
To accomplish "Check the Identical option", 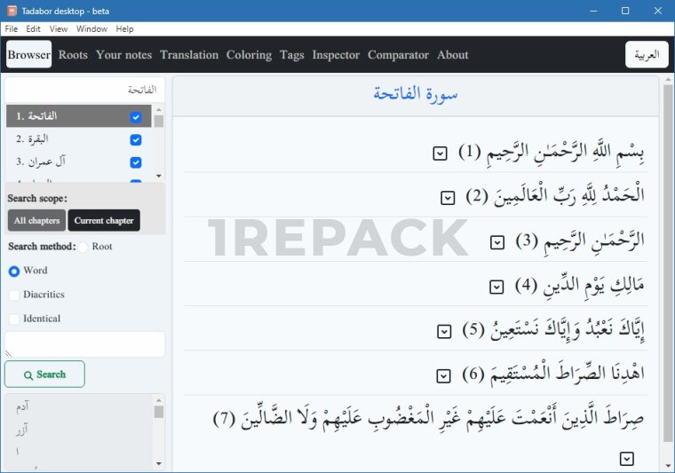I will 14,319.
